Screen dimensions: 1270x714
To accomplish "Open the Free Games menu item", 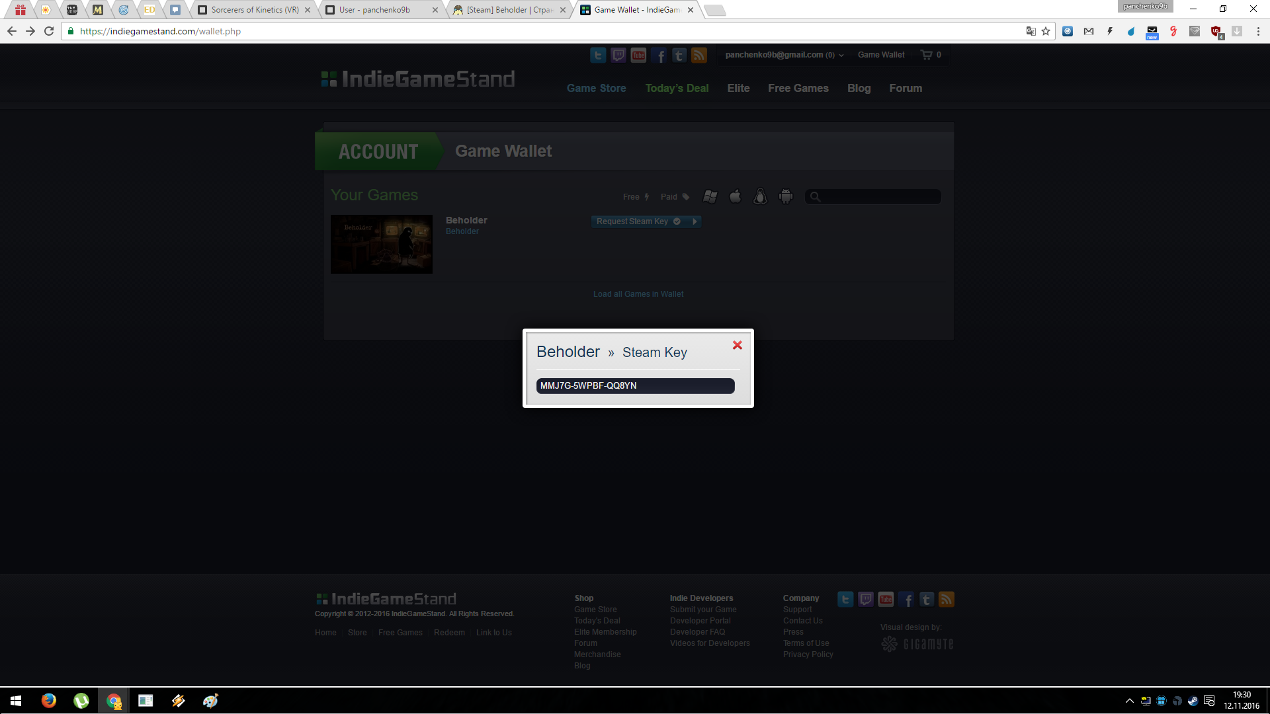I will click(798, 89).
